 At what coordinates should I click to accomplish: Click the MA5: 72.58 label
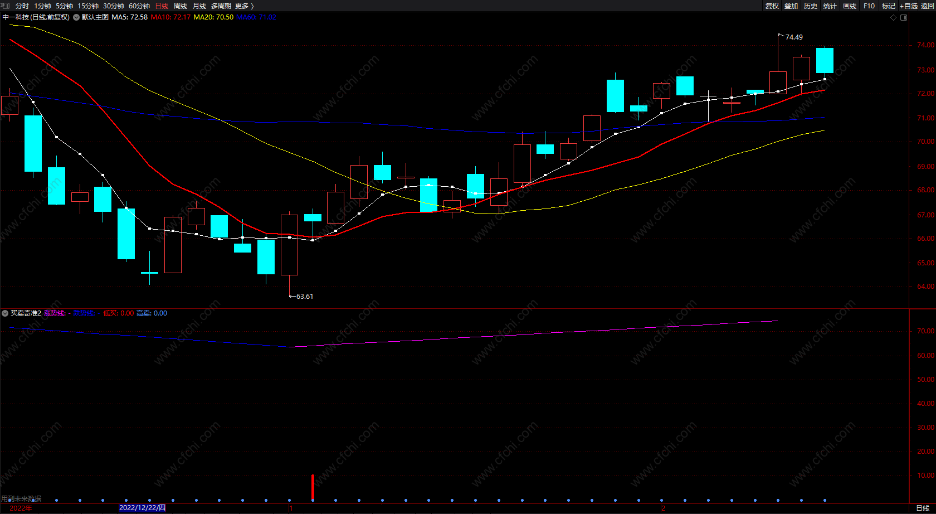coord(129,17)
